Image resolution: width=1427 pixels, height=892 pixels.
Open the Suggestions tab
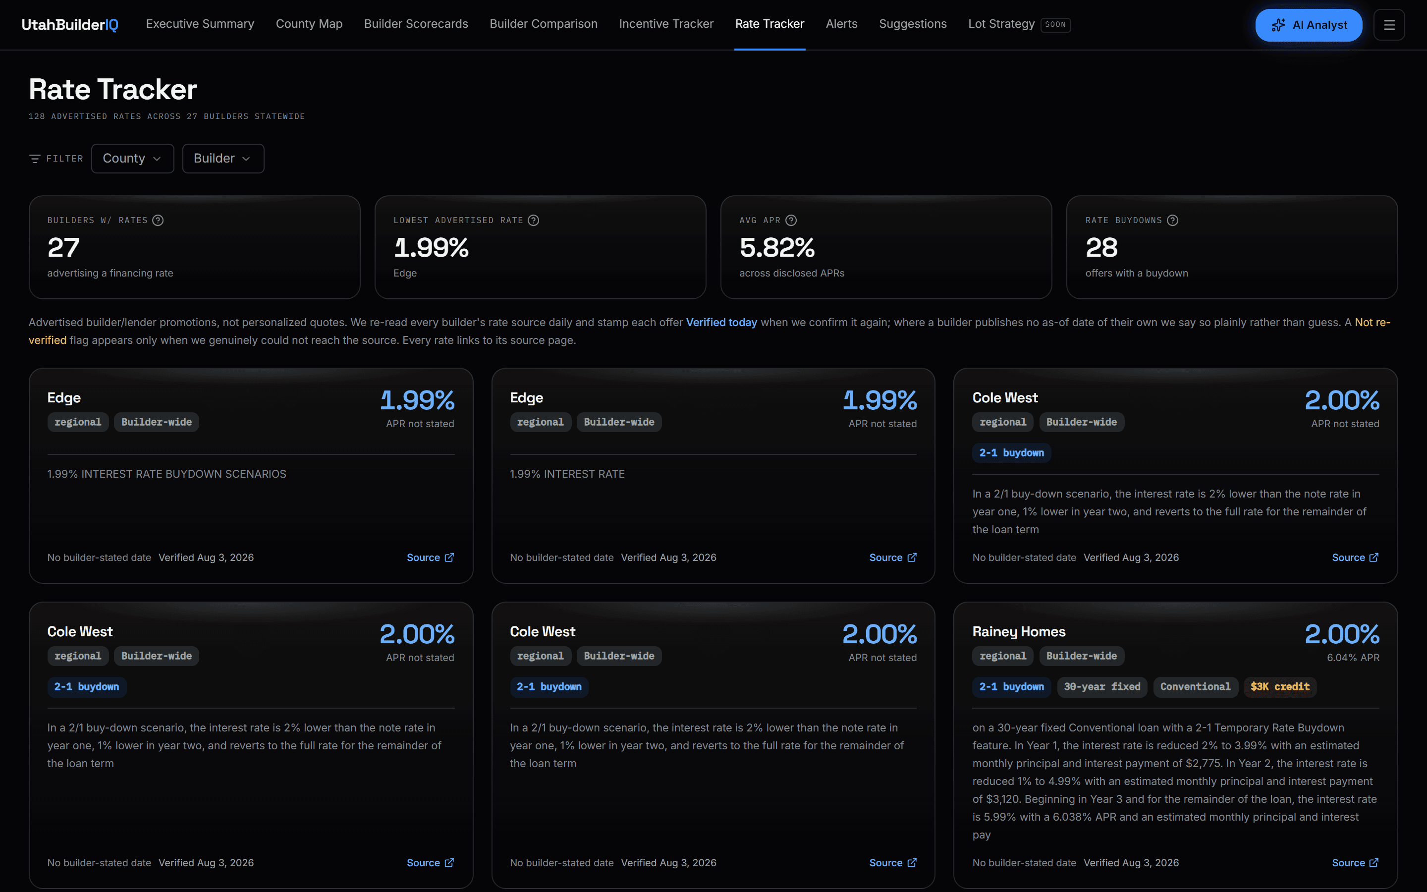tap(912, 24)
